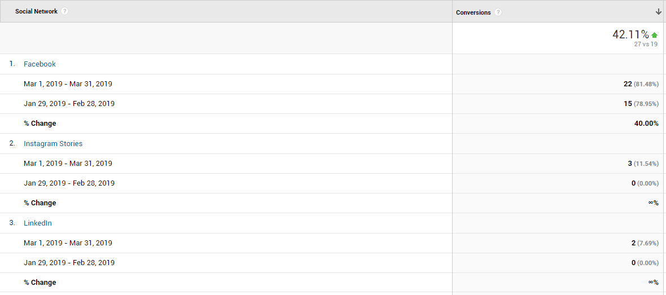Open the LinkedIn social network link
This screenshot has height=295, width=666.
[38, 223]
